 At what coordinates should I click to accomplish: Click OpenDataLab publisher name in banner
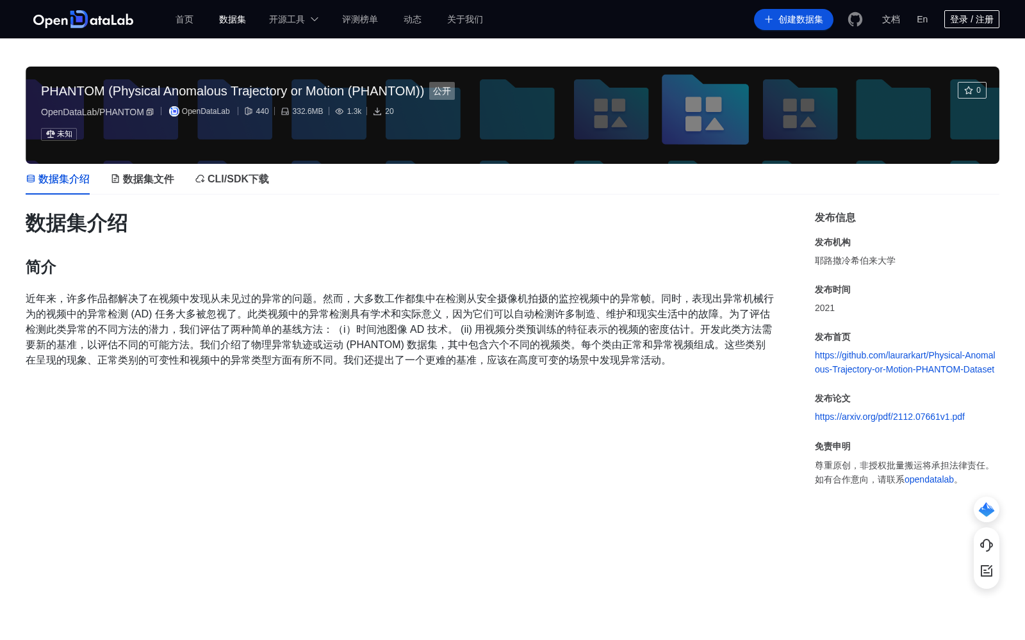[206, 111]
